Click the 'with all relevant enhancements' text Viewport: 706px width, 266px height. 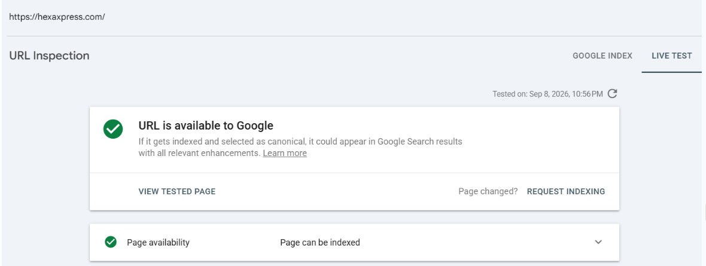pos(199,153)
